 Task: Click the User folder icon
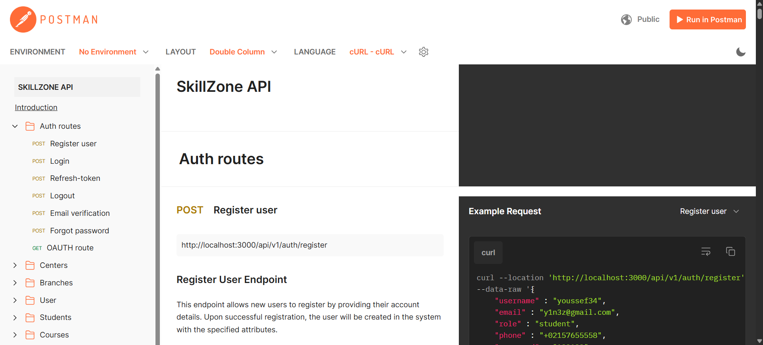[30, 300]
